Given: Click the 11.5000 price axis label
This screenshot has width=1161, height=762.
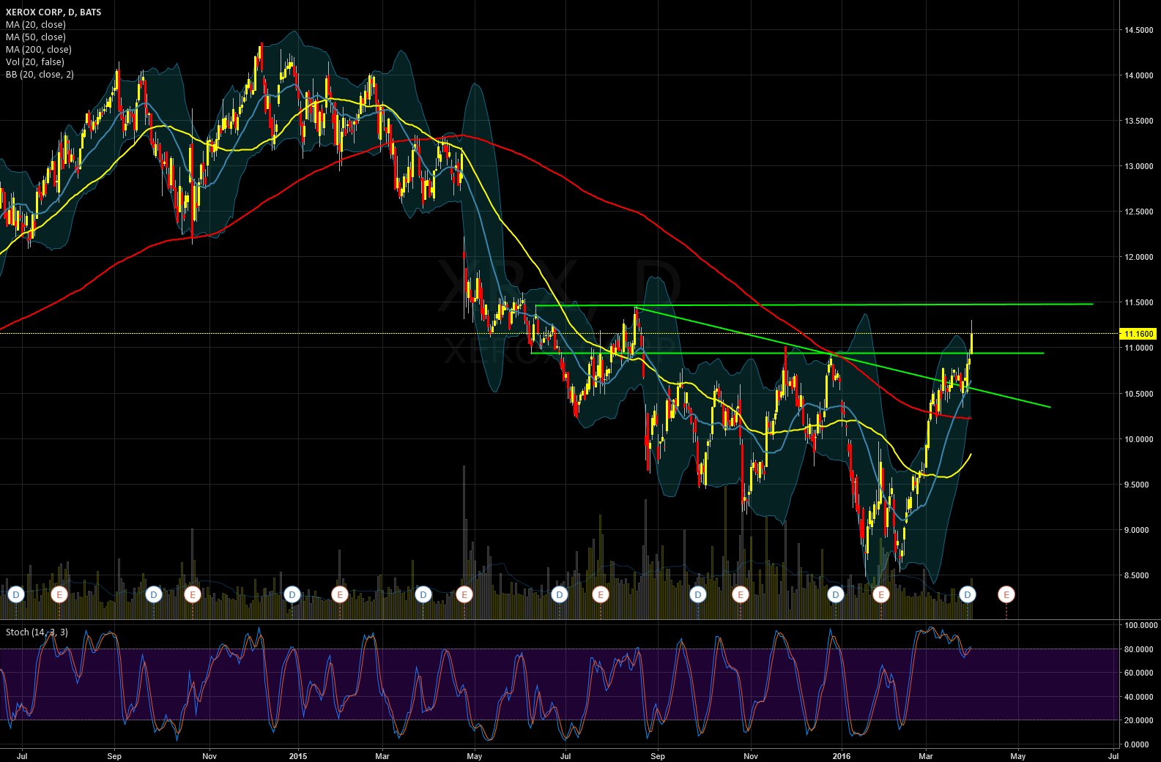Looking at the screenshot, I should point(1139,302).
